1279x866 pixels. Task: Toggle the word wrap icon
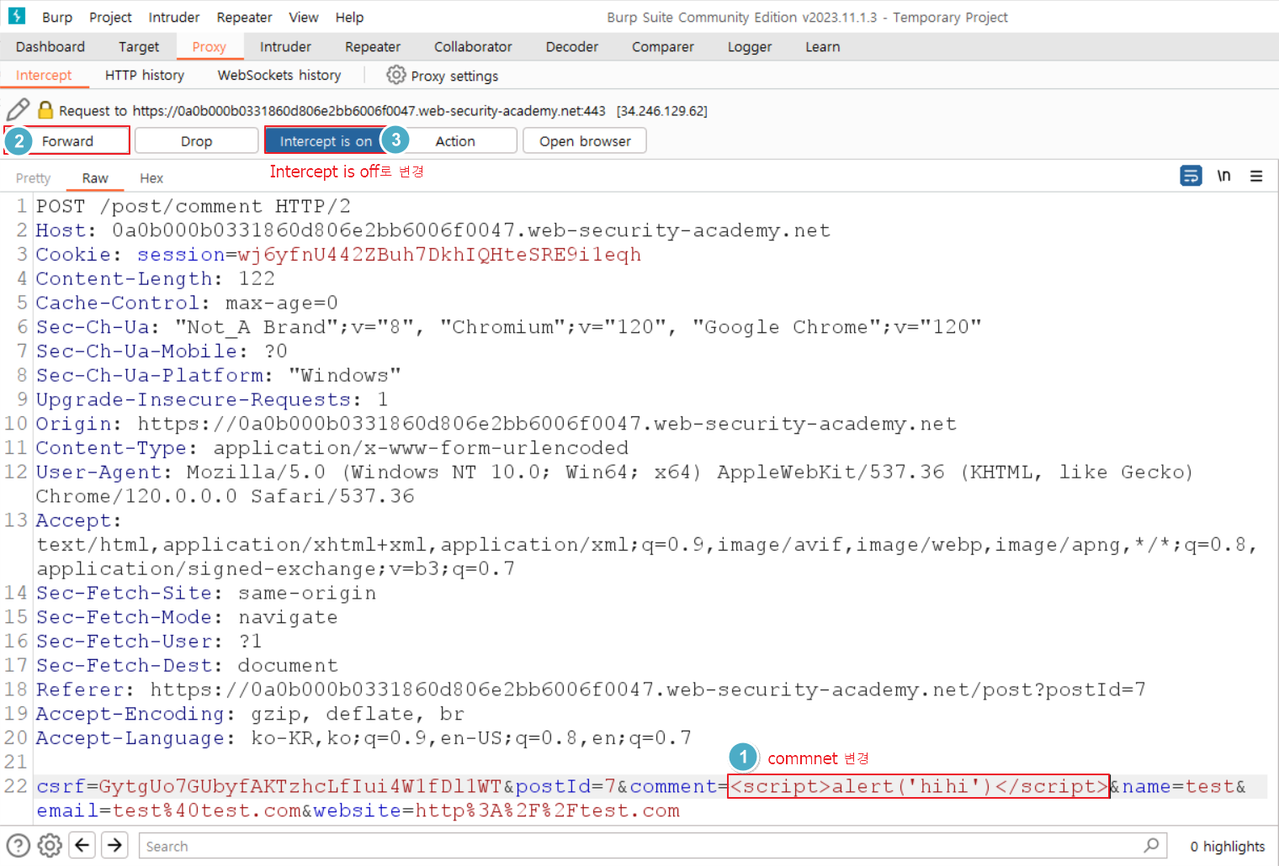coord(1191,176)
